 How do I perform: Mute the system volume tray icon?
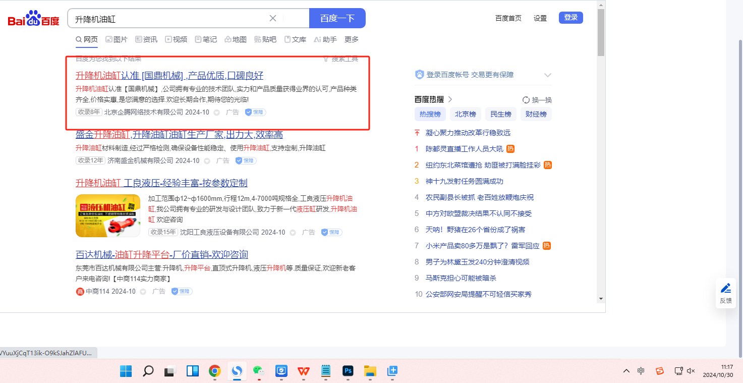coord(691,371)
